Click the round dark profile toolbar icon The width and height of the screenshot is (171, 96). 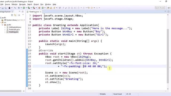click(x=10, y=8)
